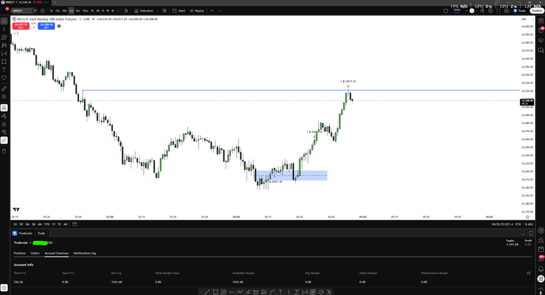545x295 pixels.
Task: Select the 15m timeframe
Action: 85,10
